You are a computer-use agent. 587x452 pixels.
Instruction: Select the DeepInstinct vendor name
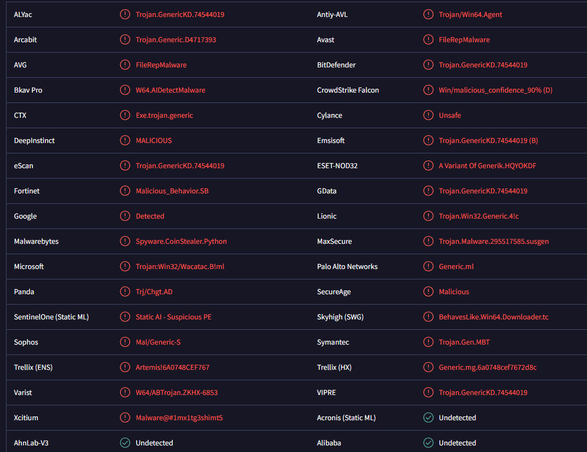(x=35, y=141)
